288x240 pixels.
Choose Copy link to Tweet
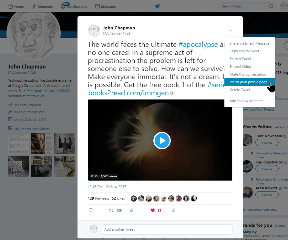click(x=245, y=51)
